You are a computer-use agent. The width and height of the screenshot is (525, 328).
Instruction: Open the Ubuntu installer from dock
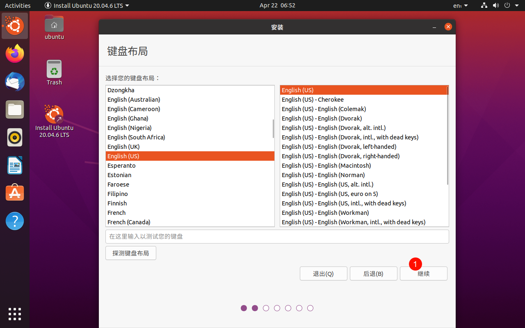point(15,26)
